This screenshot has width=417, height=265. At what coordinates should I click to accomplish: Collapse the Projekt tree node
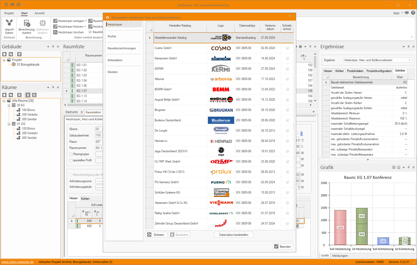(x=4, y=60)
